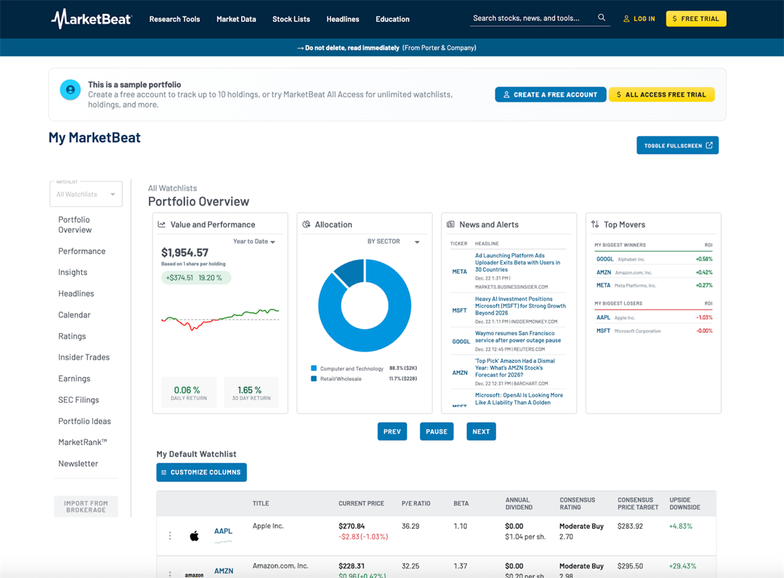Viewport: 784px width, 578px height.
Task: Select SEC Filings in sidebar
Action: (x=78, y=399)
